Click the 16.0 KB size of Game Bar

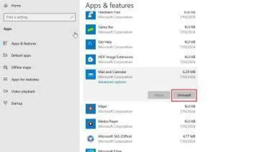click(190, 27)
